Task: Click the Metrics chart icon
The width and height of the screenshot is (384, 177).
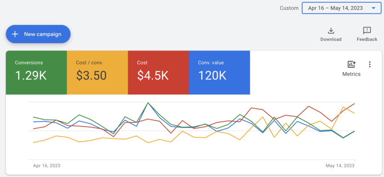Action: click(351, 64)
